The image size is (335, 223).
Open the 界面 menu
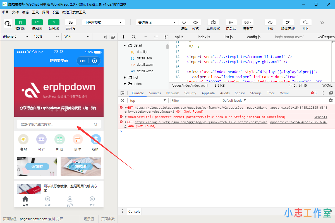point(45,12)
